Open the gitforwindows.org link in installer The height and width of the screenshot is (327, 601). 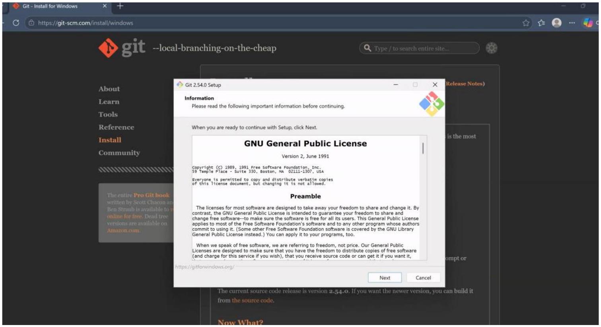[x=204, y=267]
